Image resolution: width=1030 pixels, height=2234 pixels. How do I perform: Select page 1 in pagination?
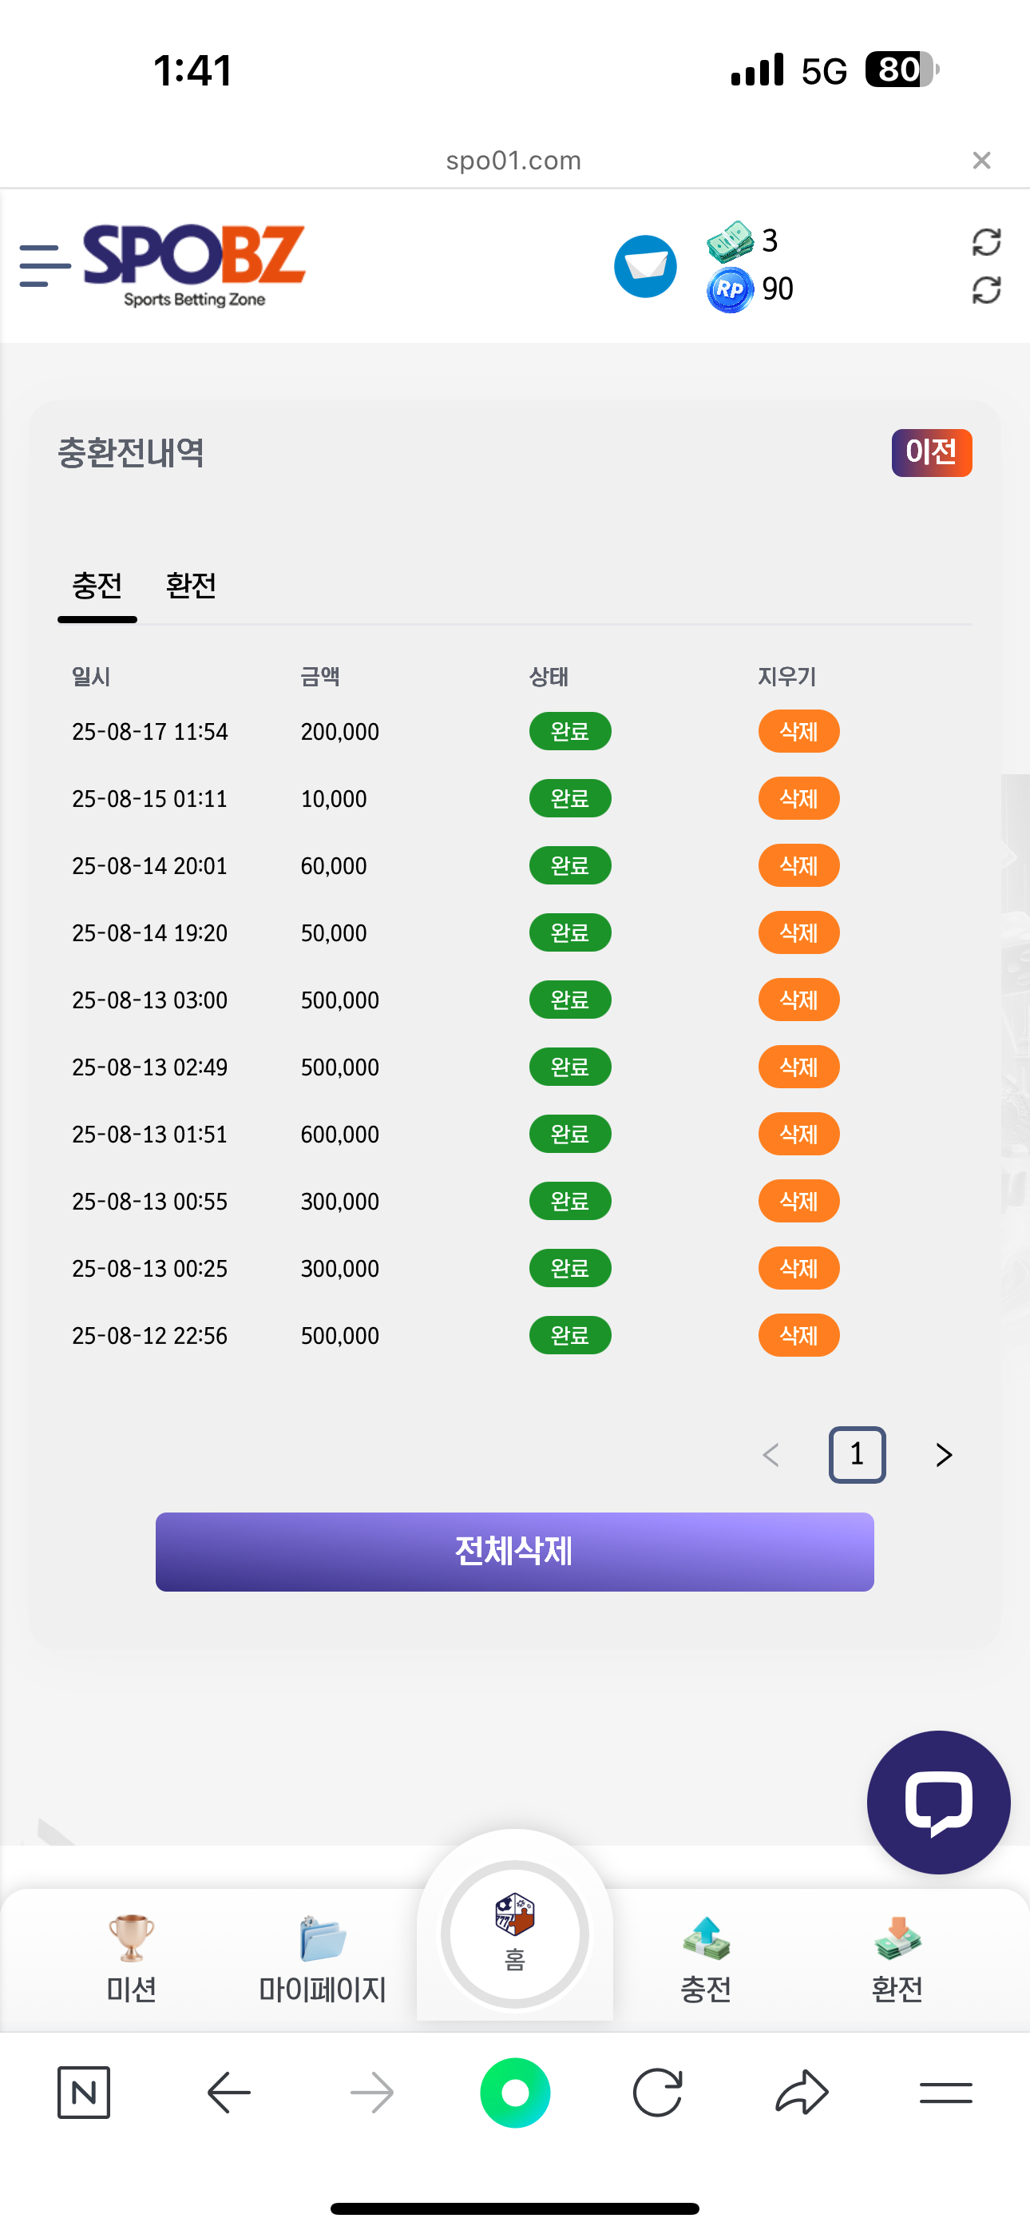tap(857, 1454)
